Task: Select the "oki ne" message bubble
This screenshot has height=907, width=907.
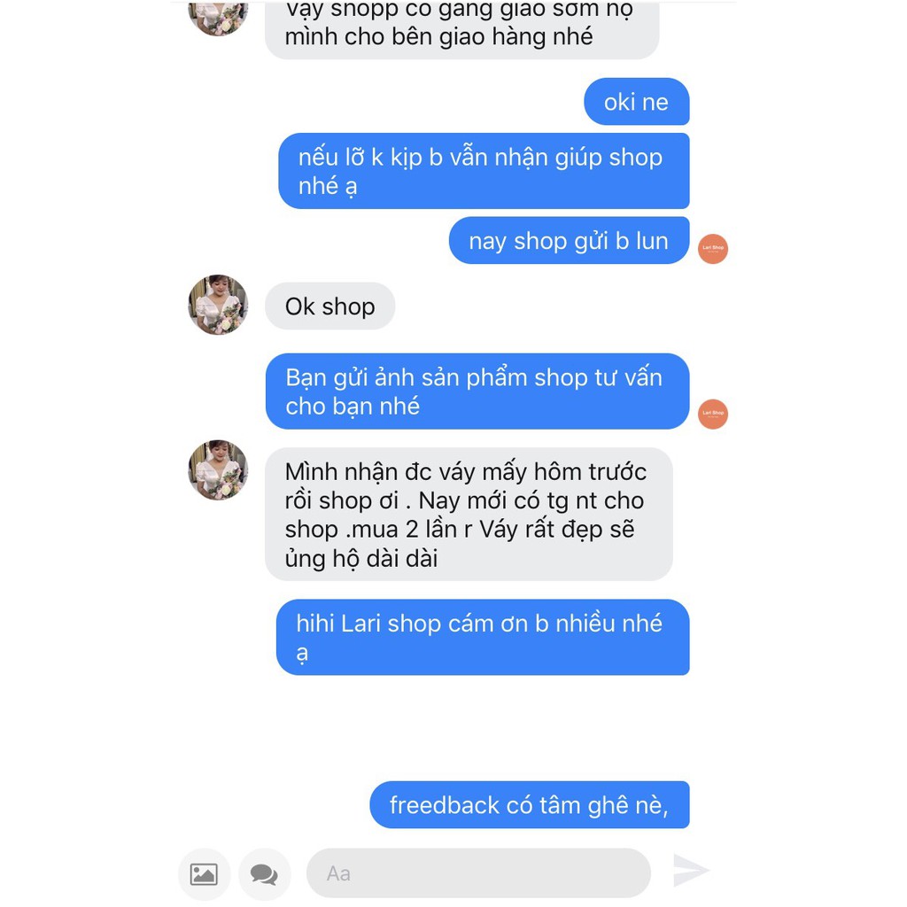Action: (636, 102)
